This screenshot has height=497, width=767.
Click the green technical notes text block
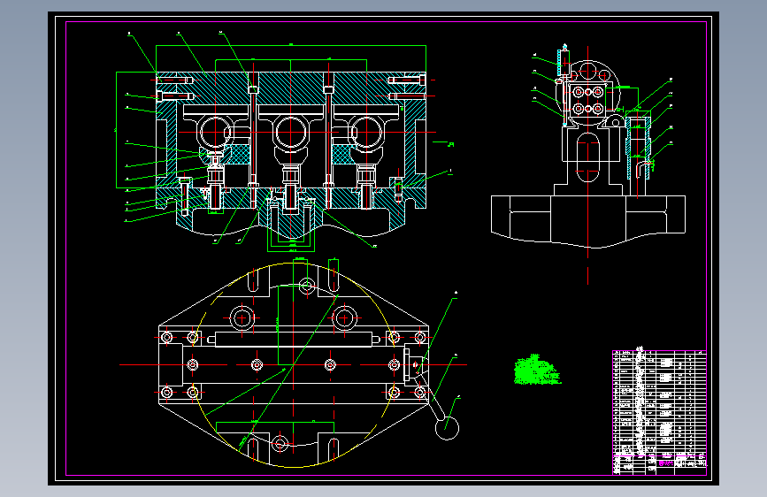coord(537,370)
